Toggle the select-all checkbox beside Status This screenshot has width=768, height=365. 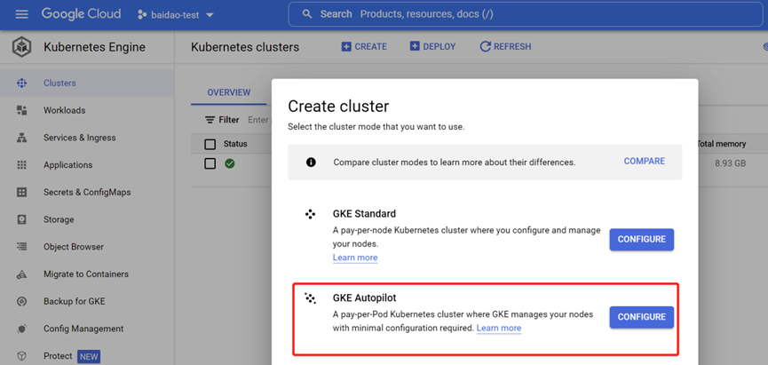[x=210, y=144]
